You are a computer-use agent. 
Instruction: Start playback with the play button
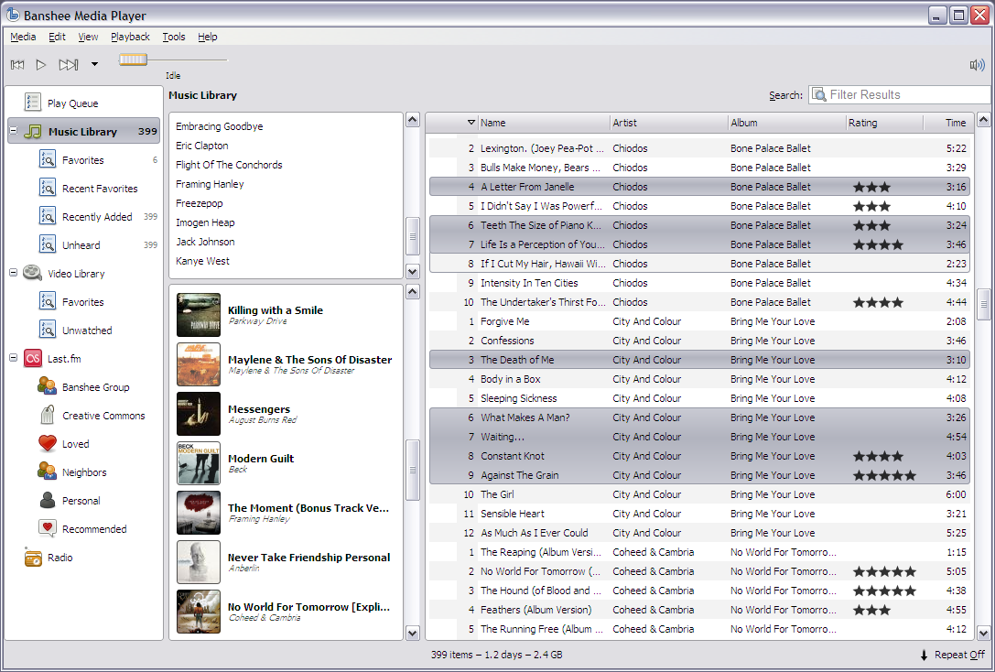tap(40, 64)
